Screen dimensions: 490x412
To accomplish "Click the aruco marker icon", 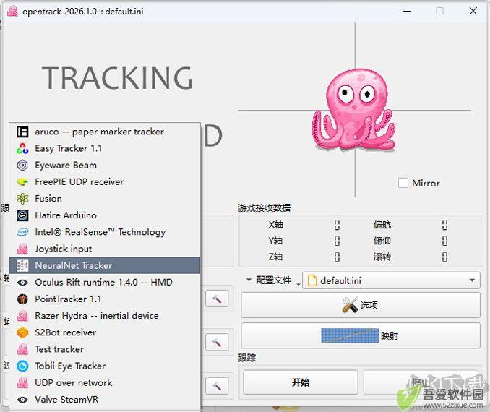I will coord(22,132).
